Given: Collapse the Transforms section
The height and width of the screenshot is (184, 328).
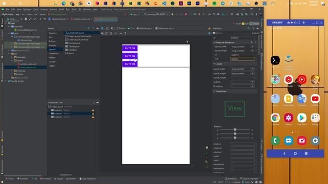Looking at the screenshot, I should (214, 91).
